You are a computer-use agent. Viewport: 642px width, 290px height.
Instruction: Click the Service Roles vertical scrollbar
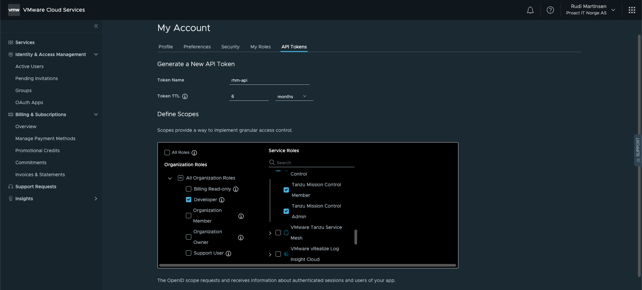(x=356, y=237)
